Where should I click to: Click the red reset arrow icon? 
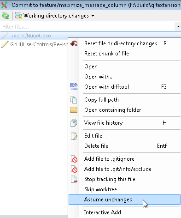click(74, 43)
